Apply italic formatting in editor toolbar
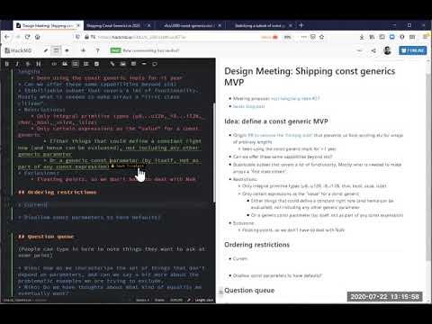 tap(17, 64)
